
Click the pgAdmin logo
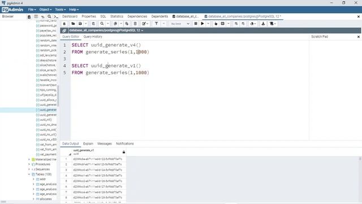click(x=12, y=10)
